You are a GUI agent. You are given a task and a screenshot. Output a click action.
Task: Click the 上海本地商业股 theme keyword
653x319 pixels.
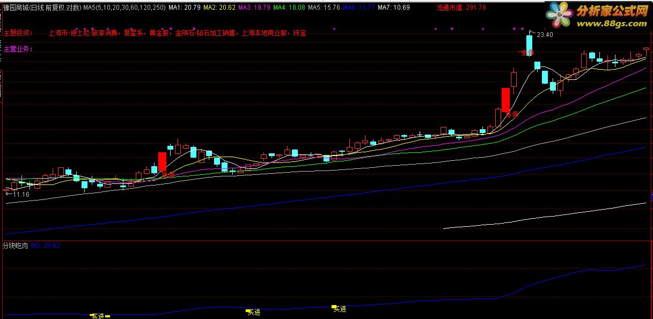pos(265,33)
